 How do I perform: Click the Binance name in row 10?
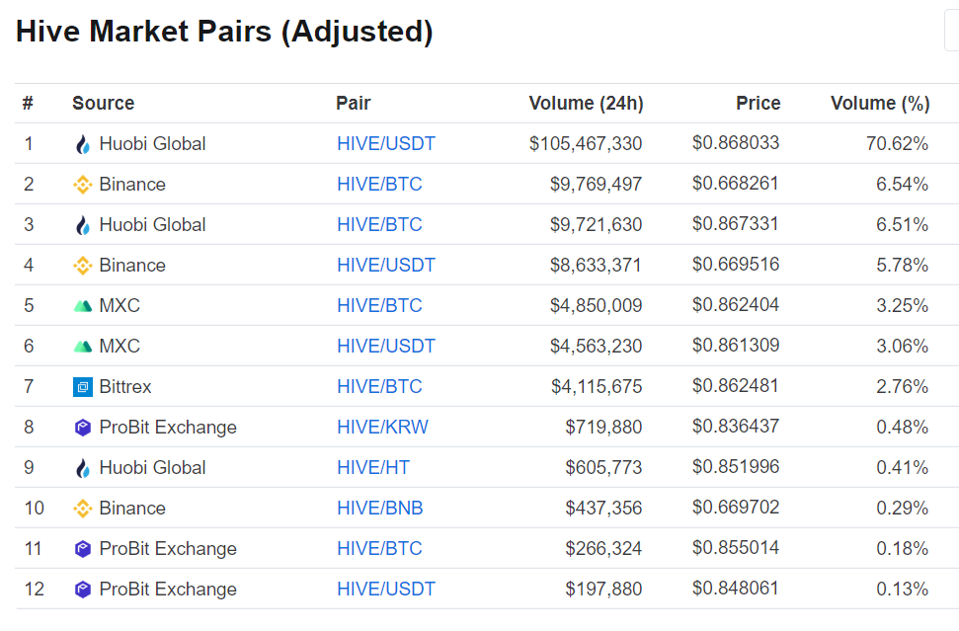click(x=132, y=508)
